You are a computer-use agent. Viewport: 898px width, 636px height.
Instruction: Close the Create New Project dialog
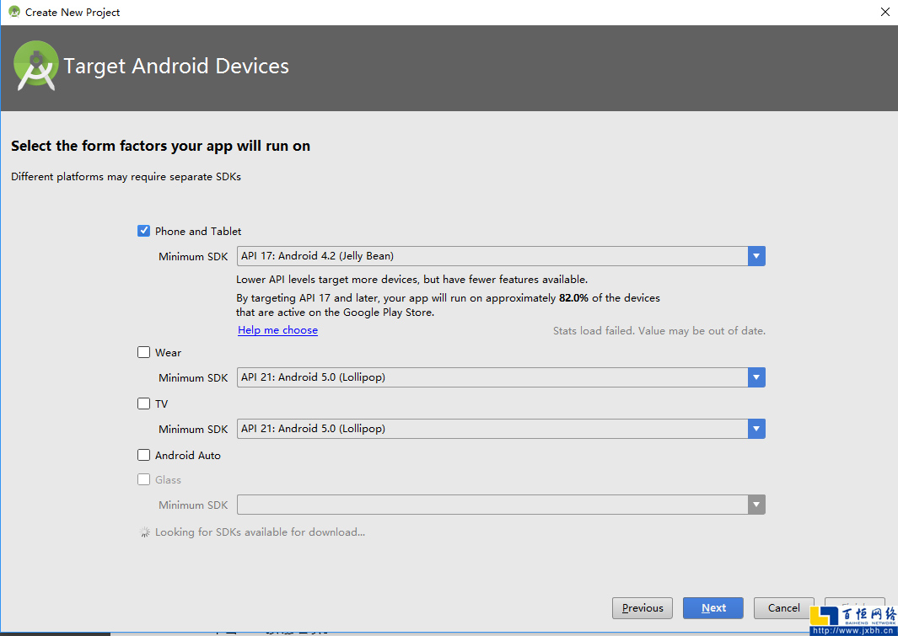(x=885, y=12)
